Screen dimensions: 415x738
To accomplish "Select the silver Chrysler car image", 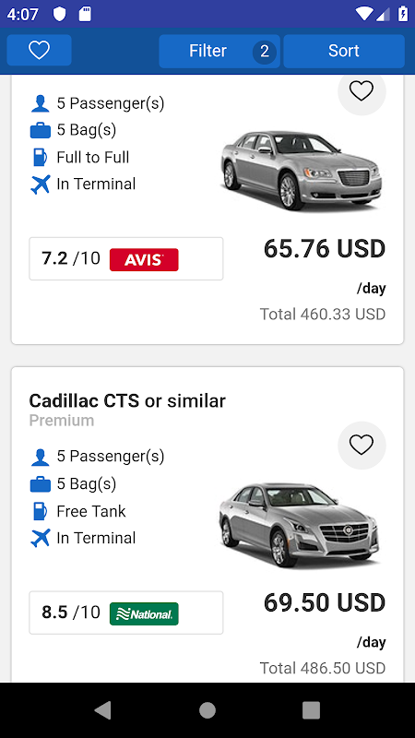I will [302, 171].
